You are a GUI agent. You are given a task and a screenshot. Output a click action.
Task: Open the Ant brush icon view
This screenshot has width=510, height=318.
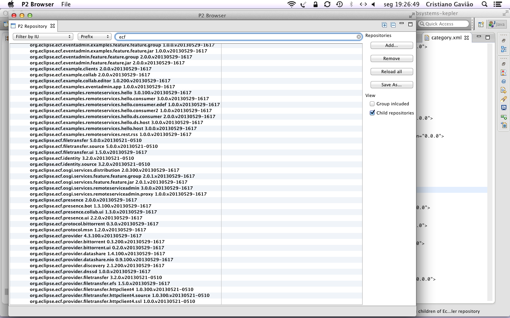coord(504,99)
